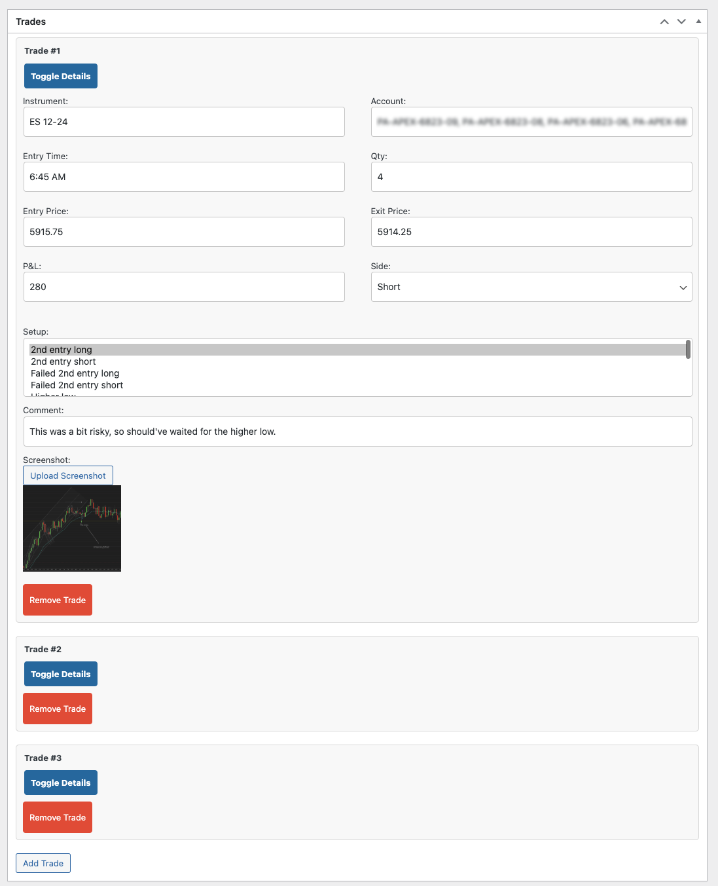Focus the Instrument field ES 12-24

pyautogui.click(x=184, y=122)
